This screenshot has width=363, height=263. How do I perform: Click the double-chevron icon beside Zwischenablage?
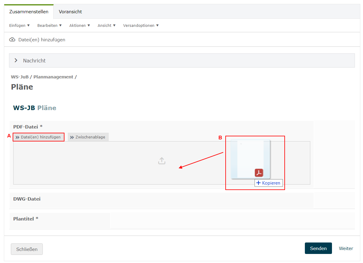pyautogui.click(x=72, y=137)
